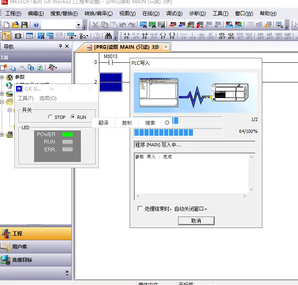Open help with the blue question mark icon

pos(36,25)
